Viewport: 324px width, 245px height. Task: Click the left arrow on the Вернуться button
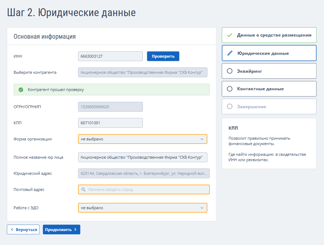12,230
